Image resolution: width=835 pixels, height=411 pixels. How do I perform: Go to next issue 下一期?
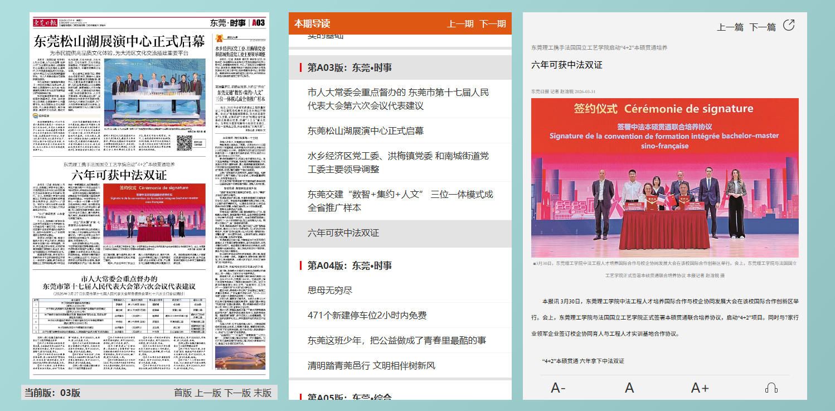493,23
